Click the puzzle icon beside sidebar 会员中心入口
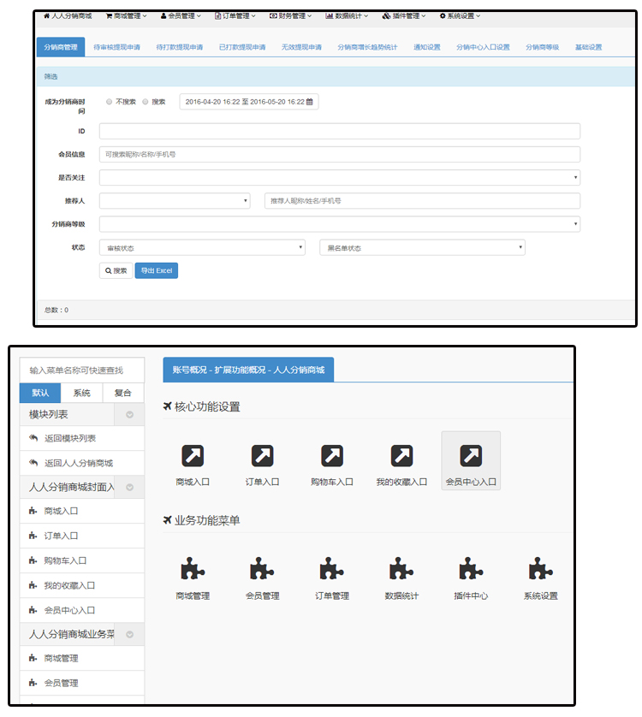Viewport: 642px width, 717px height. click(x=33, y=610)
